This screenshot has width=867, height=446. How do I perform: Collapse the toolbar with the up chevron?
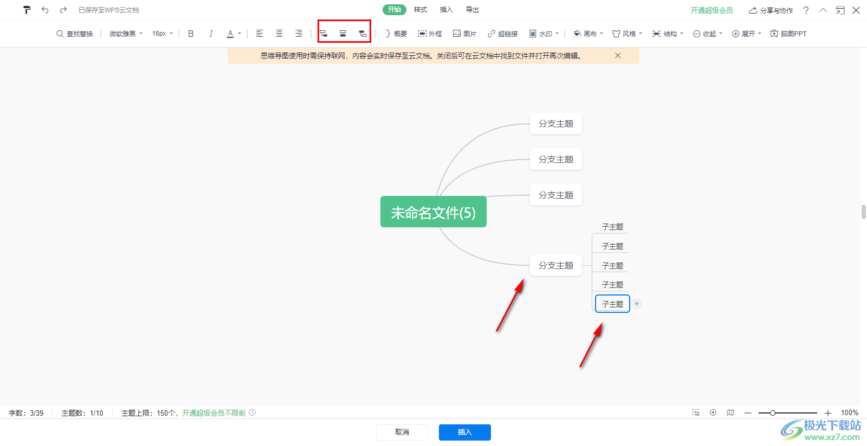click(823, 10)
